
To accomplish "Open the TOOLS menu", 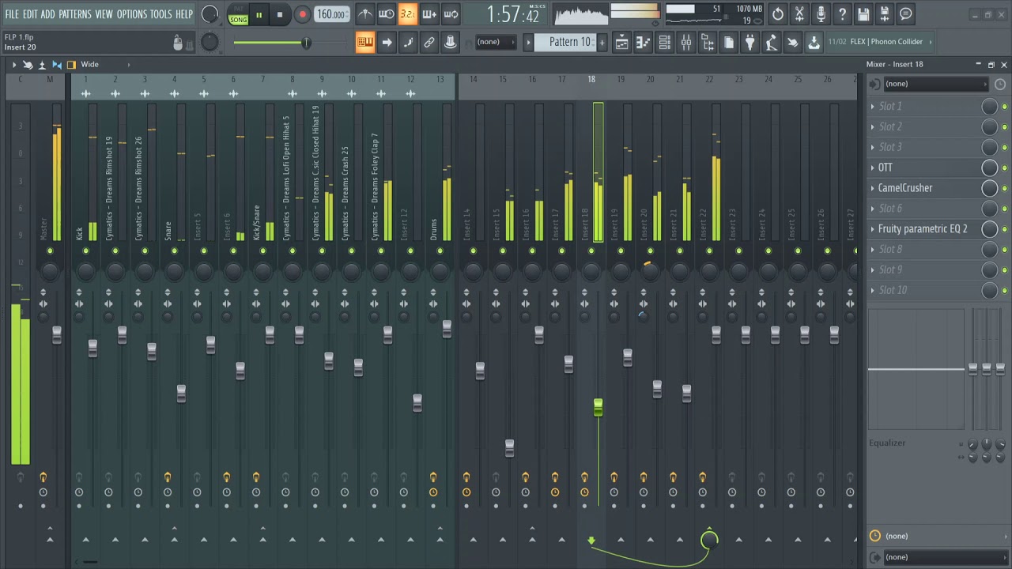I will click(160, 14).
